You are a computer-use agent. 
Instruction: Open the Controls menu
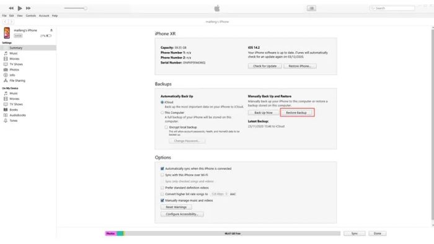(x=31, y=15)
